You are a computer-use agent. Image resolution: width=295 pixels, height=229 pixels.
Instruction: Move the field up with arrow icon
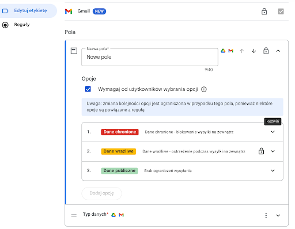click(x=241, y=51)
